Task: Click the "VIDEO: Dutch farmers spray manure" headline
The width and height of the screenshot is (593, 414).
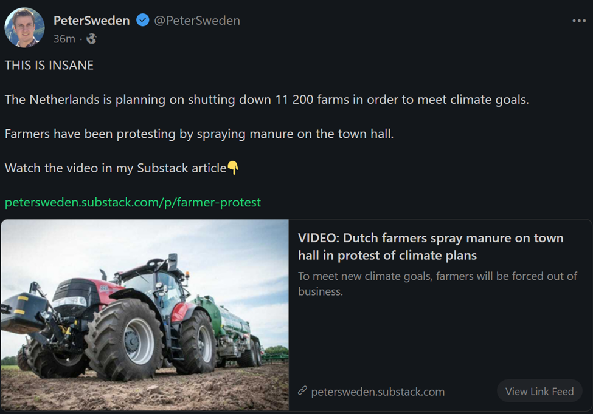Action: coord(431,246)
